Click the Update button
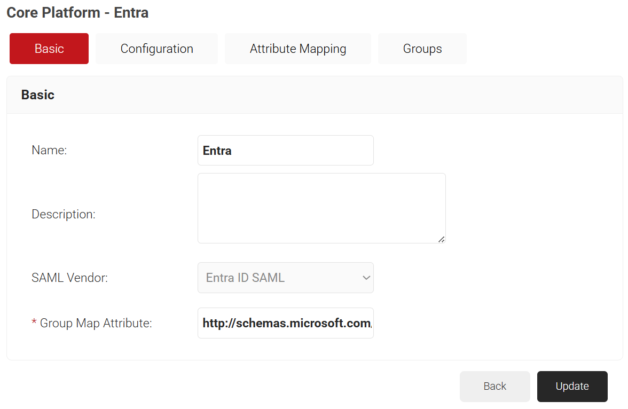The image size is (628, 409). tap(572, 386)
